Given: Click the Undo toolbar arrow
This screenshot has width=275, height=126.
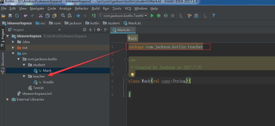Looking at the screenshot, I should 25,16.
